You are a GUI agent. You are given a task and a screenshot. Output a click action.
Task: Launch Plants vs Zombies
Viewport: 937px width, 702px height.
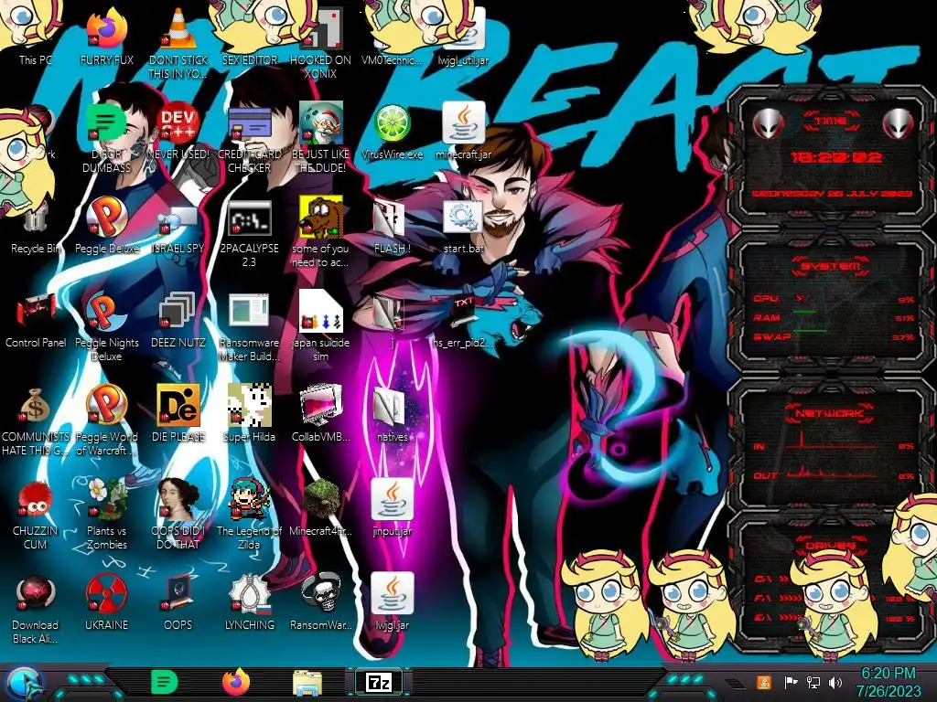106,515
